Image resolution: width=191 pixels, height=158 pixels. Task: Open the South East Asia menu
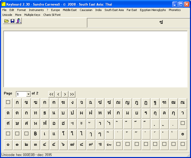[114, 10]
